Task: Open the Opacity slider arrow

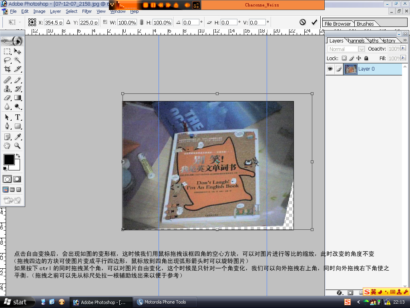Action: click(x=403, y=48)
